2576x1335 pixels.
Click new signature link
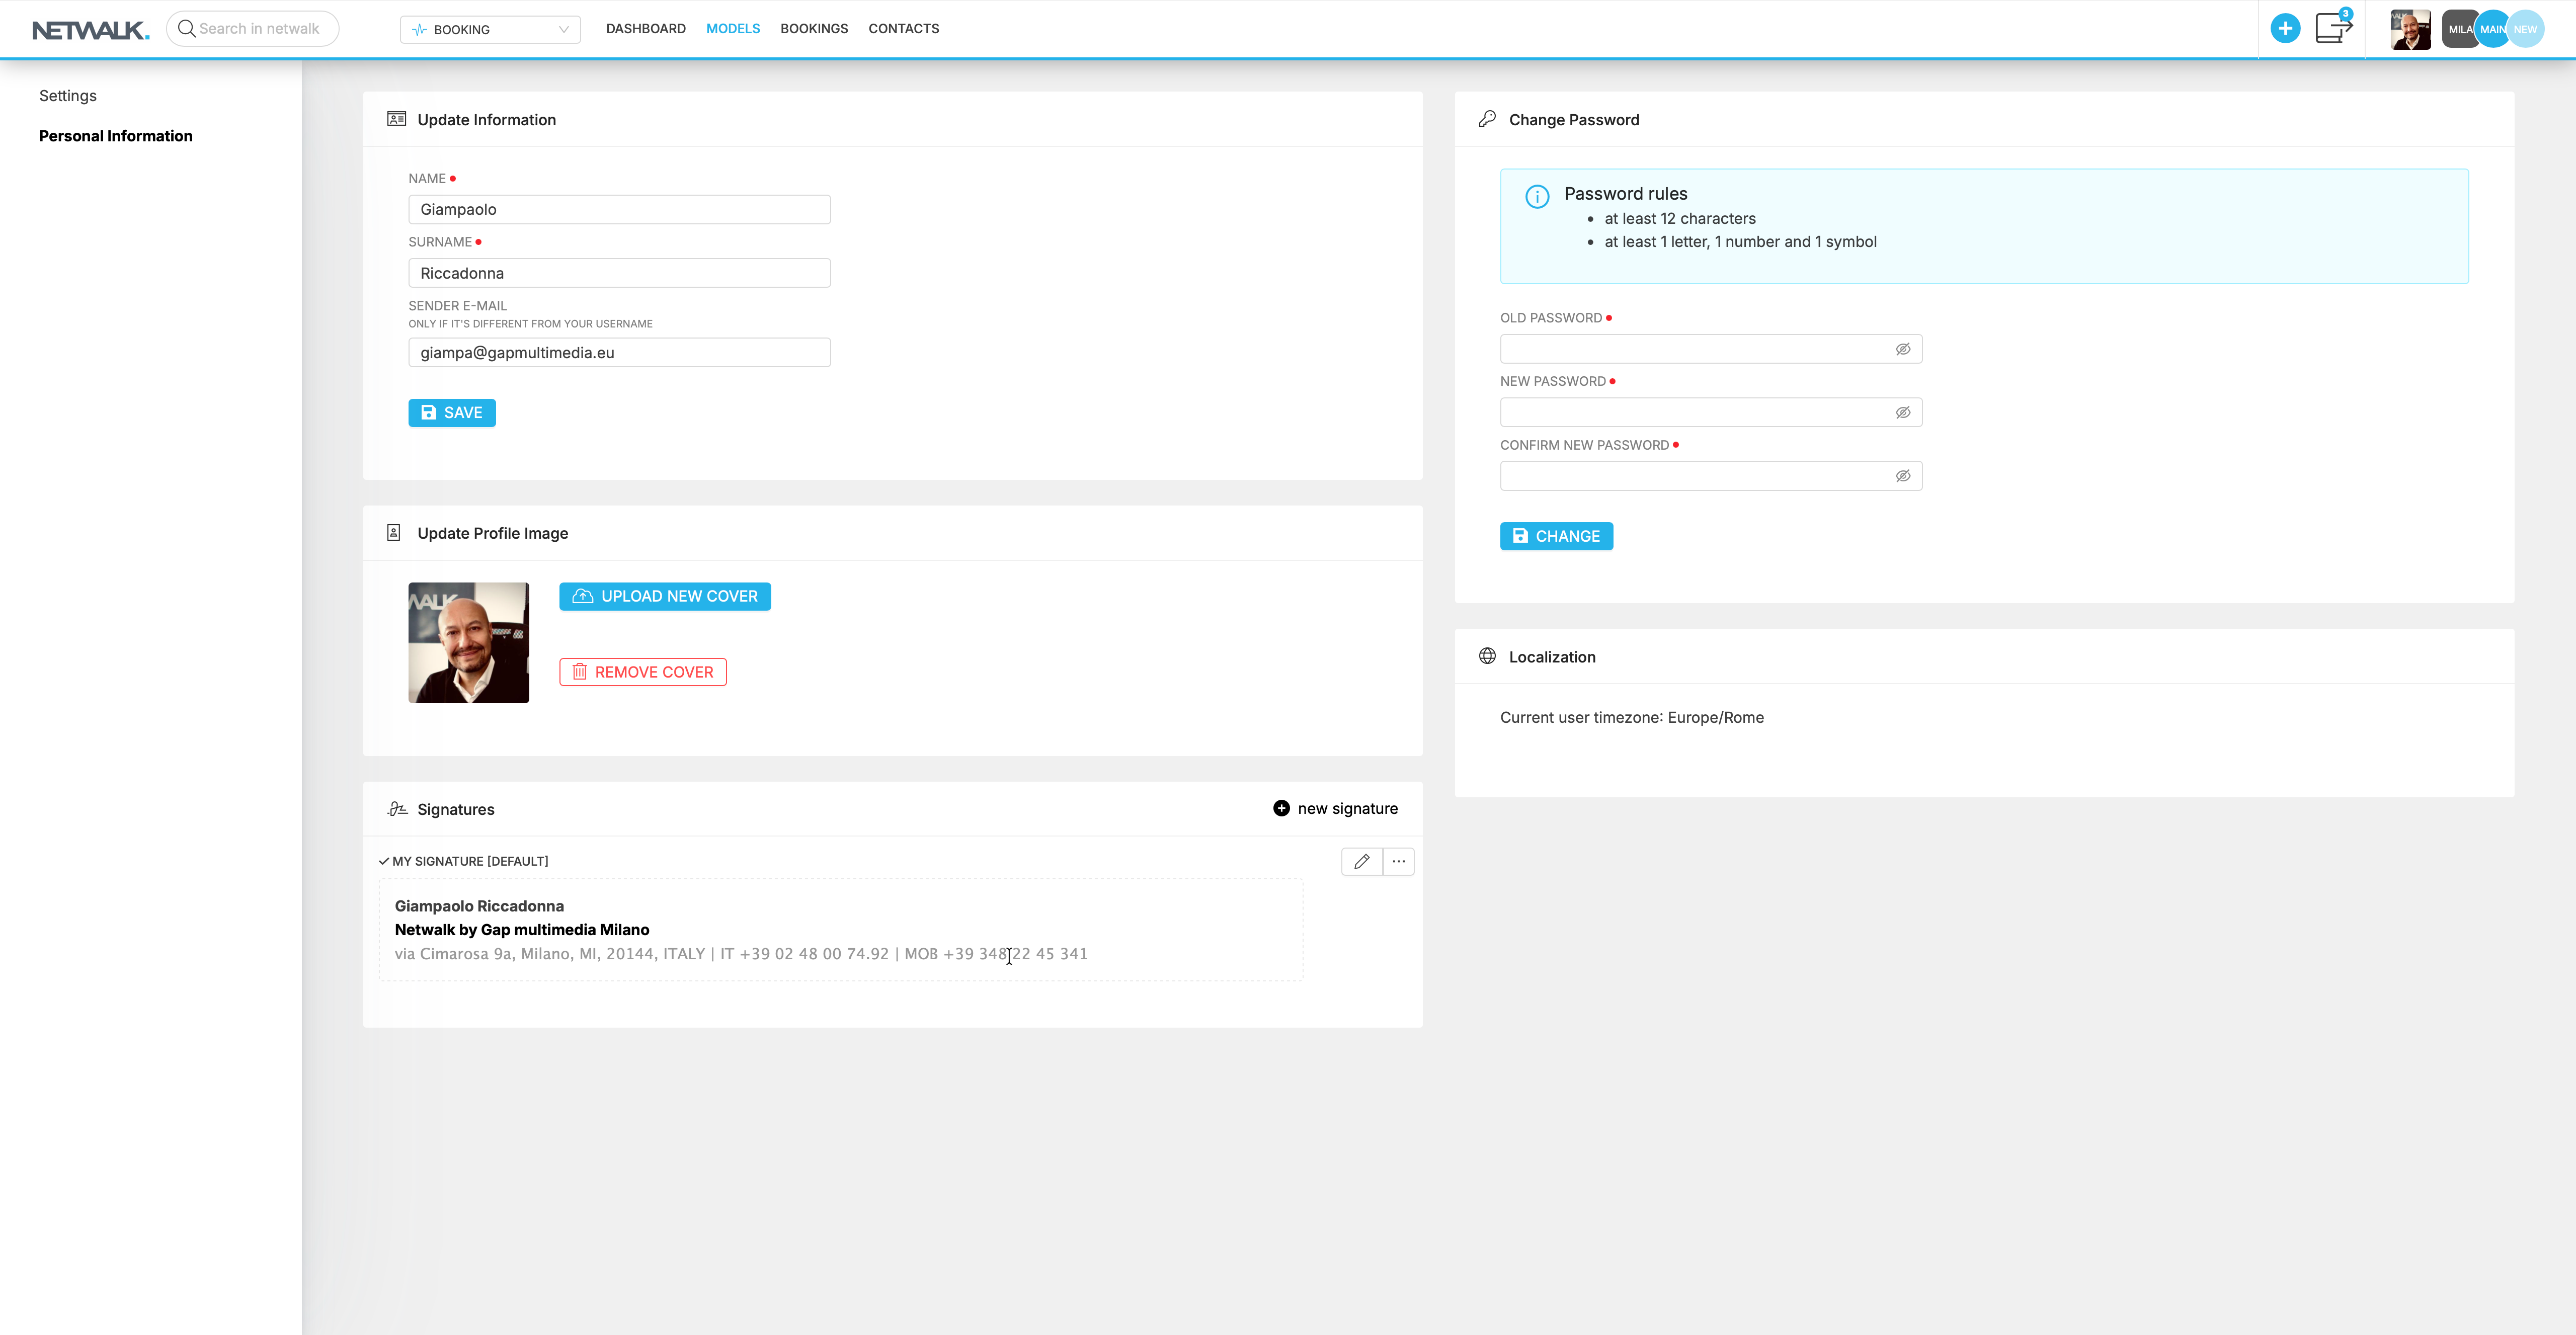click(x=1348, y=808)
